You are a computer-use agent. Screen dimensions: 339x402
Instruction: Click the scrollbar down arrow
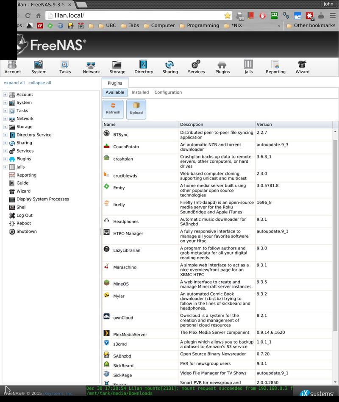point(335,382)
